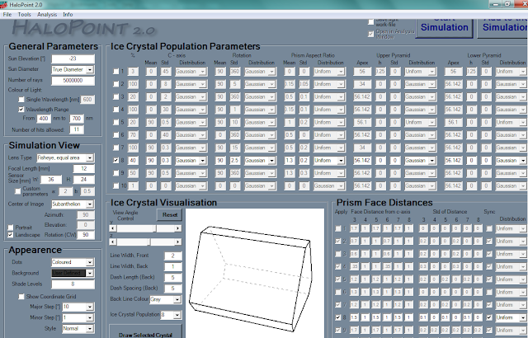Click the Focal Length input field
The width and height of the screenshot is (528, 338).
tap(83, 168)
